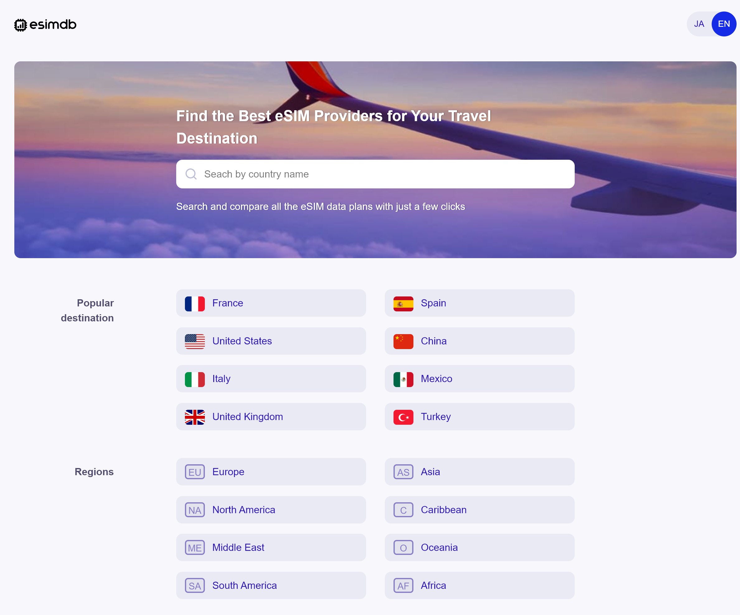740x615 pixels.
Task: Click the Mexico flag icon
Action: (403, 379)
